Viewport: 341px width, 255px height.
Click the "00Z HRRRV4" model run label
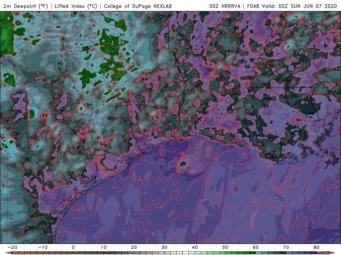coord(225,6)
